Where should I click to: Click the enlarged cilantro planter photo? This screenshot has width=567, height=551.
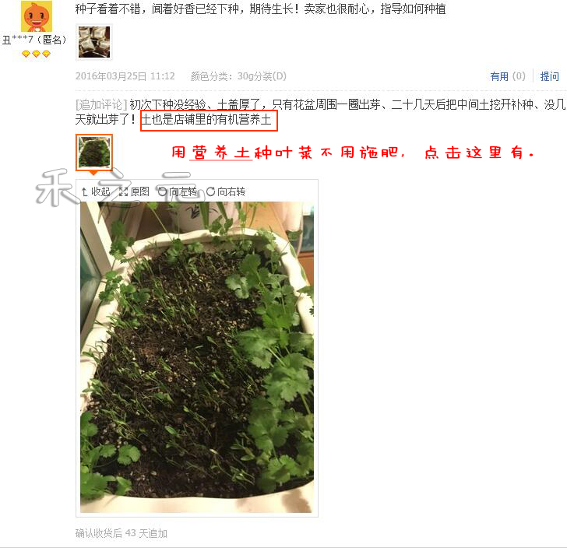click(197, 357)
